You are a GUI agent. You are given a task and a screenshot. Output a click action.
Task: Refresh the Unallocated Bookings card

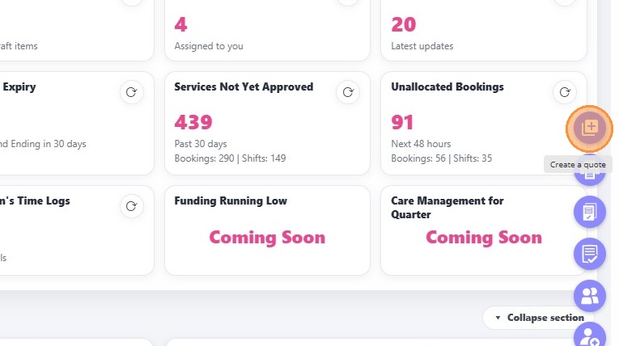565,92
